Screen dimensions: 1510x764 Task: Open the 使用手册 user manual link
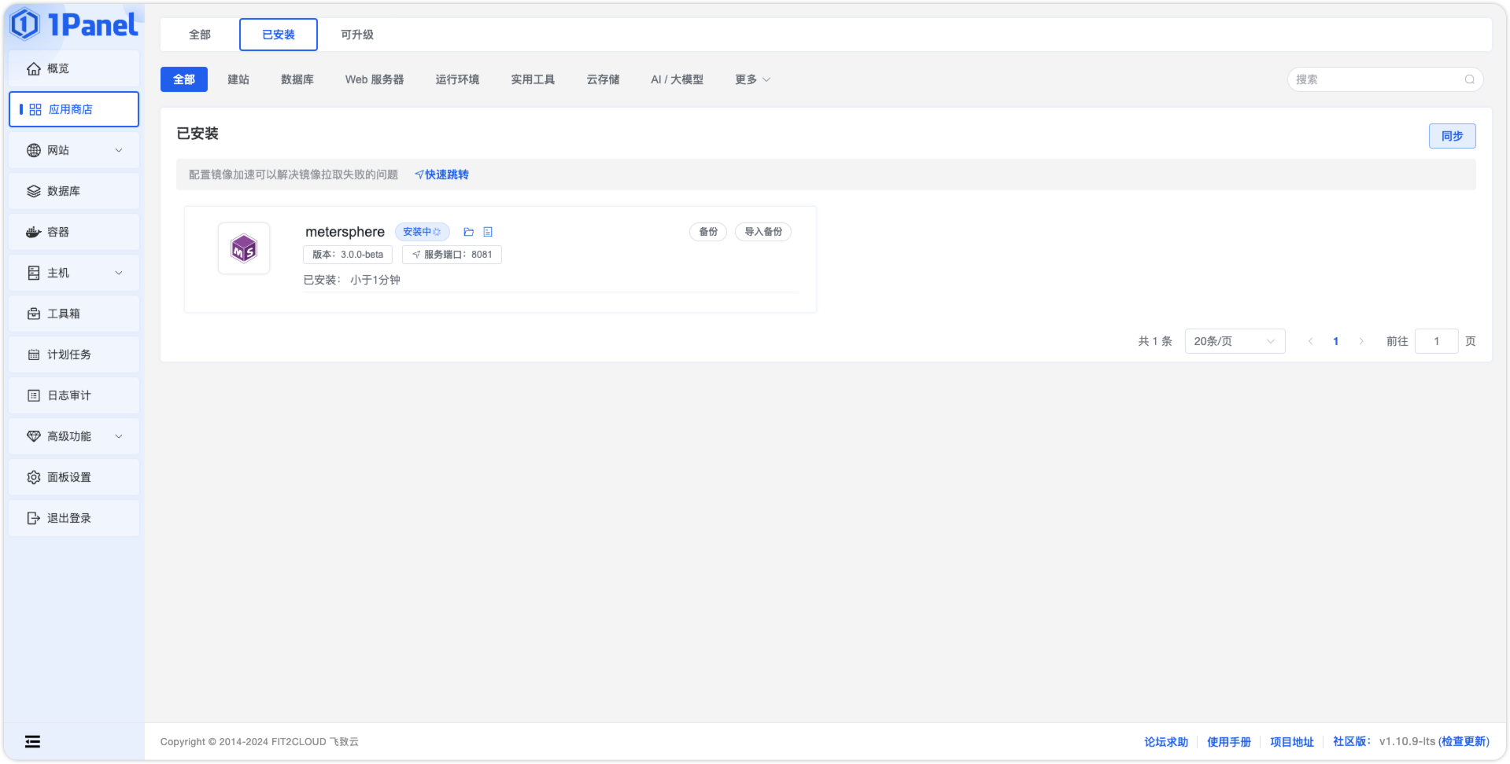[x=1229, y=742]
